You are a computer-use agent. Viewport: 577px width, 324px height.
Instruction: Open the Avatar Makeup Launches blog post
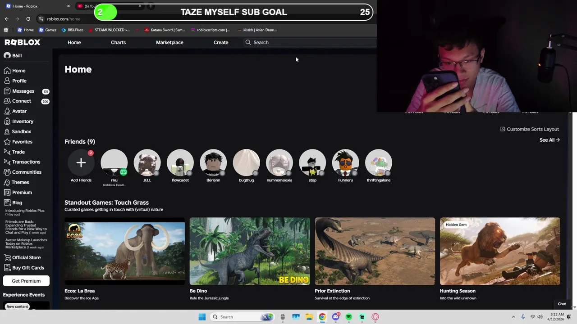click(x=26, y=243)
